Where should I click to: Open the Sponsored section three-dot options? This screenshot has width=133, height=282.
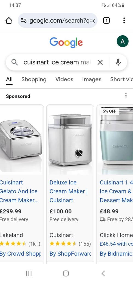[x=126, y=95]
